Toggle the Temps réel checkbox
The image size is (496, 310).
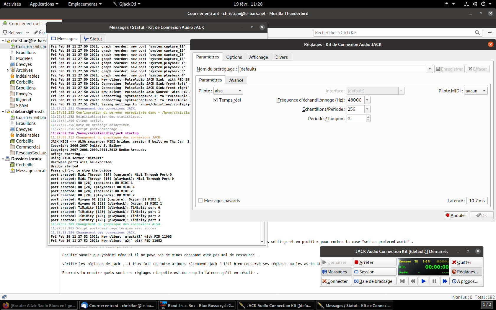tap(216, 100)
